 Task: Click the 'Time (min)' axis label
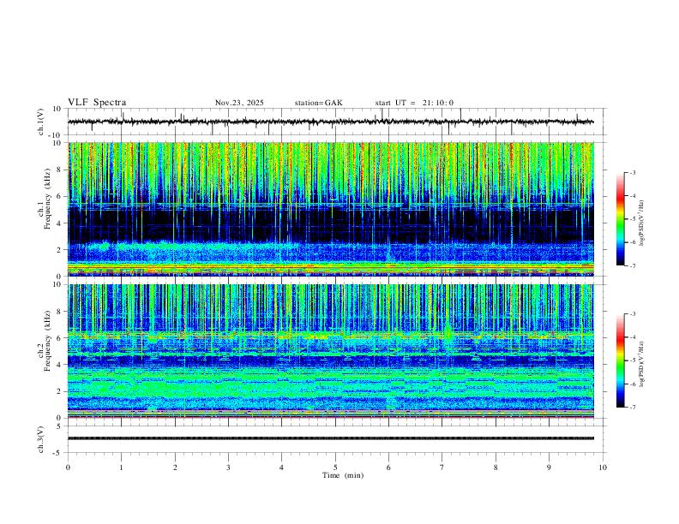[343, 475]
